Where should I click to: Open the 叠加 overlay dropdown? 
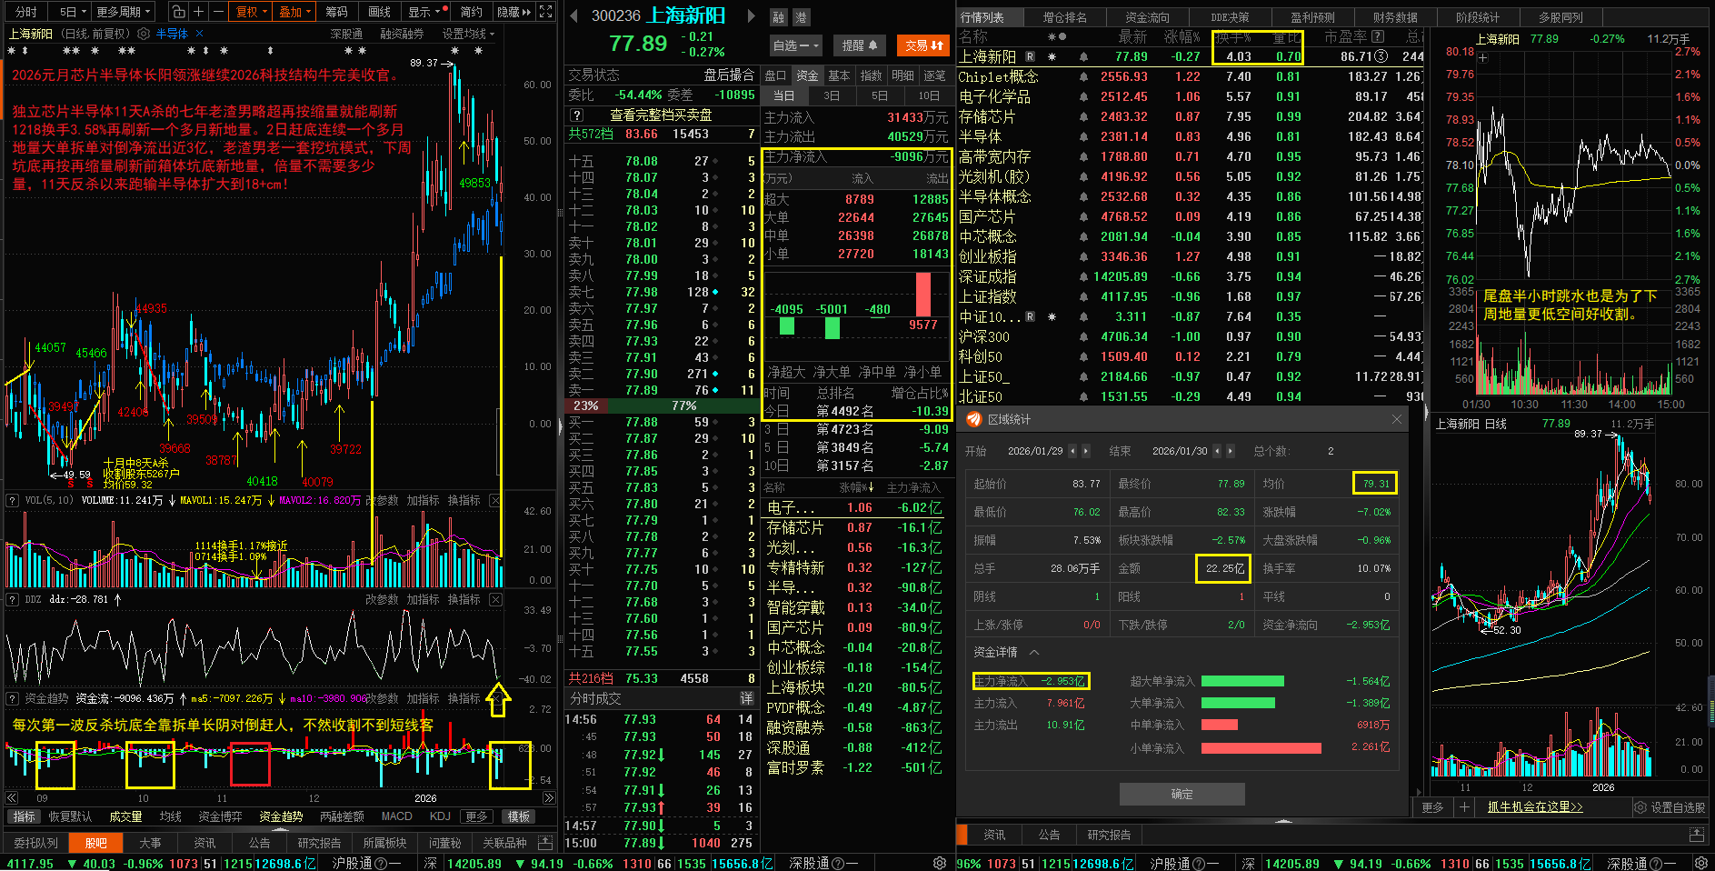pyautogui.click(x=294, y=12)
